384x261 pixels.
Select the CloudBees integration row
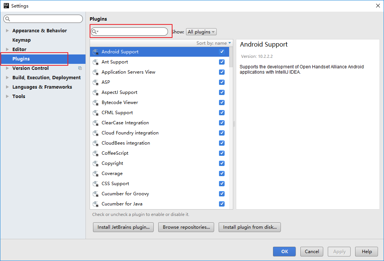159,143
